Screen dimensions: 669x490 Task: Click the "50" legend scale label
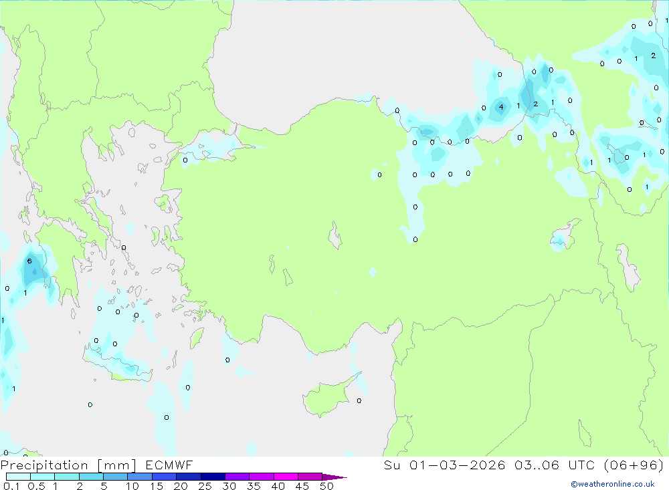coord(326,486)
